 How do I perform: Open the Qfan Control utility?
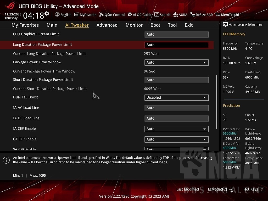click(112, 15)
